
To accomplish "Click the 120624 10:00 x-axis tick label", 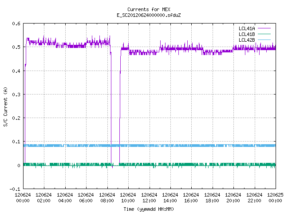I will [x=128, y=197].
